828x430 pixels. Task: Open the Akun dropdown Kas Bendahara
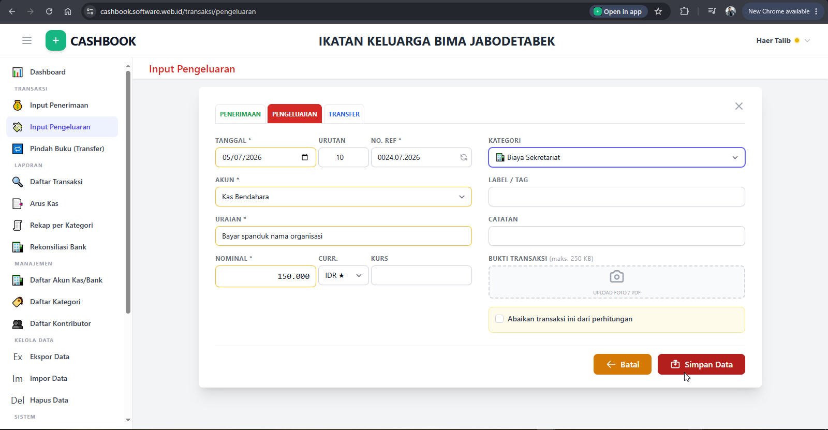pos(343,197)
